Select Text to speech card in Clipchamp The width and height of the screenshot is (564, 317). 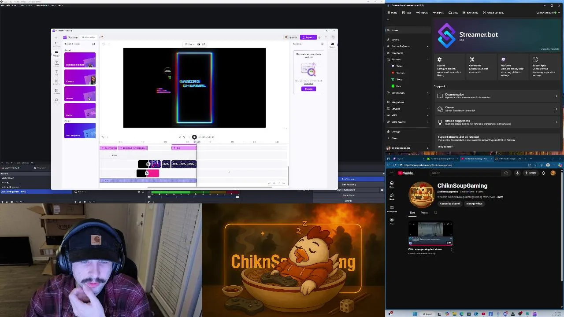pyautogui.click(x=80, y=131)
